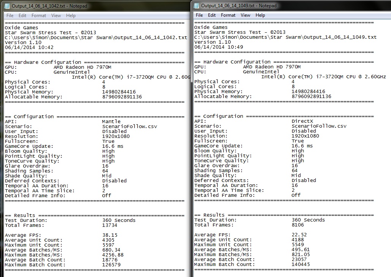Click 'Star Swarm Stress Test' line in left window
The height and width of the screenshot is (277, 391).
(50, 33)
